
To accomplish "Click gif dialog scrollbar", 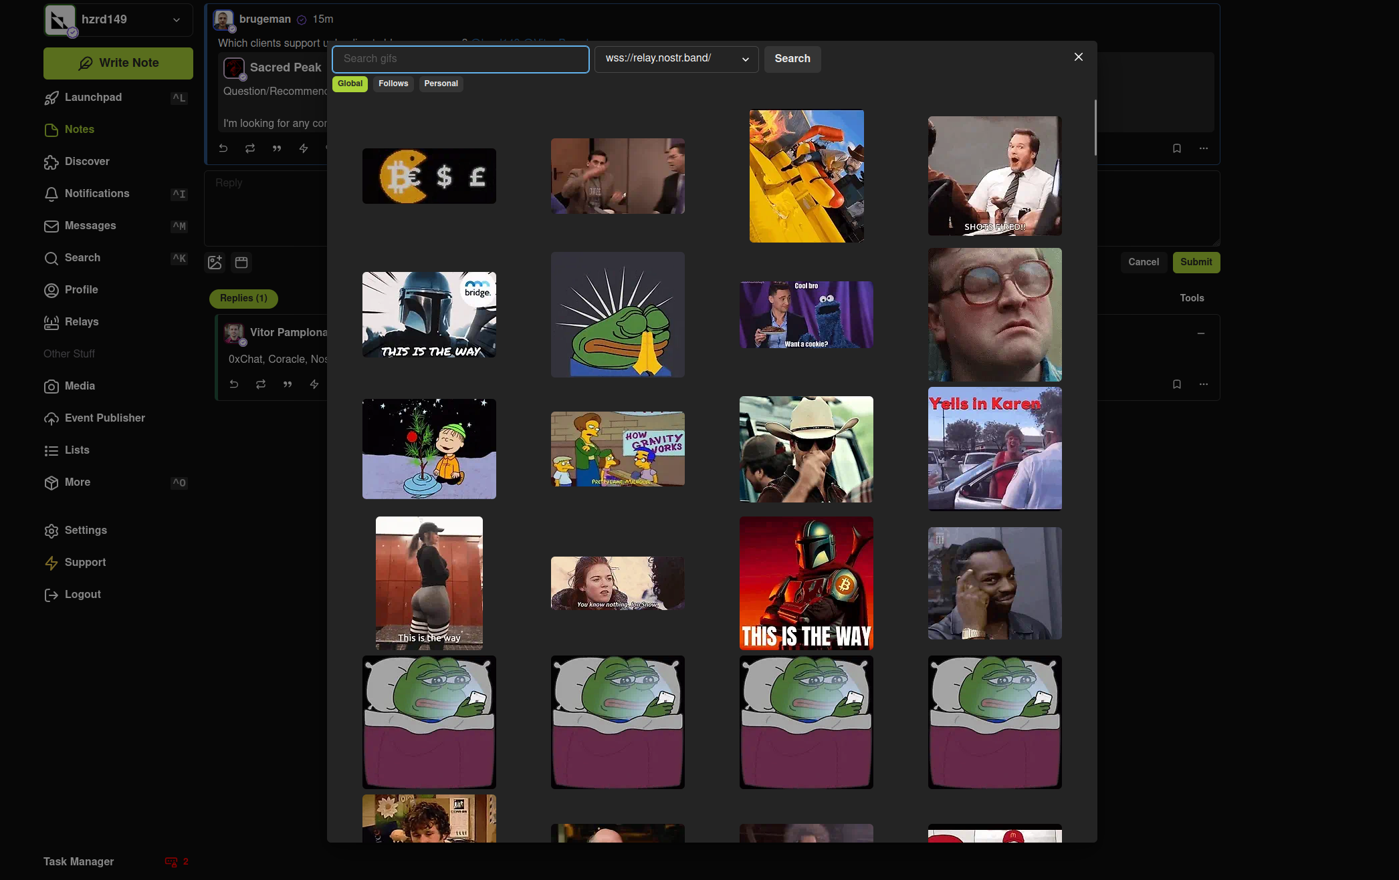I will pyautogui.click(x=1095, y=128).
